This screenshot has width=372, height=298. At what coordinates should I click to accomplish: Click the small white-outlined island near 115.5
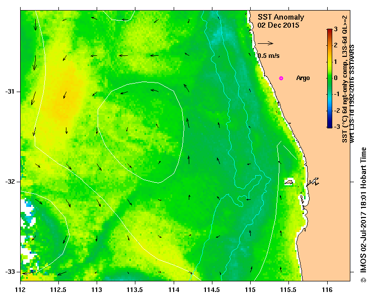pos(289,182)
